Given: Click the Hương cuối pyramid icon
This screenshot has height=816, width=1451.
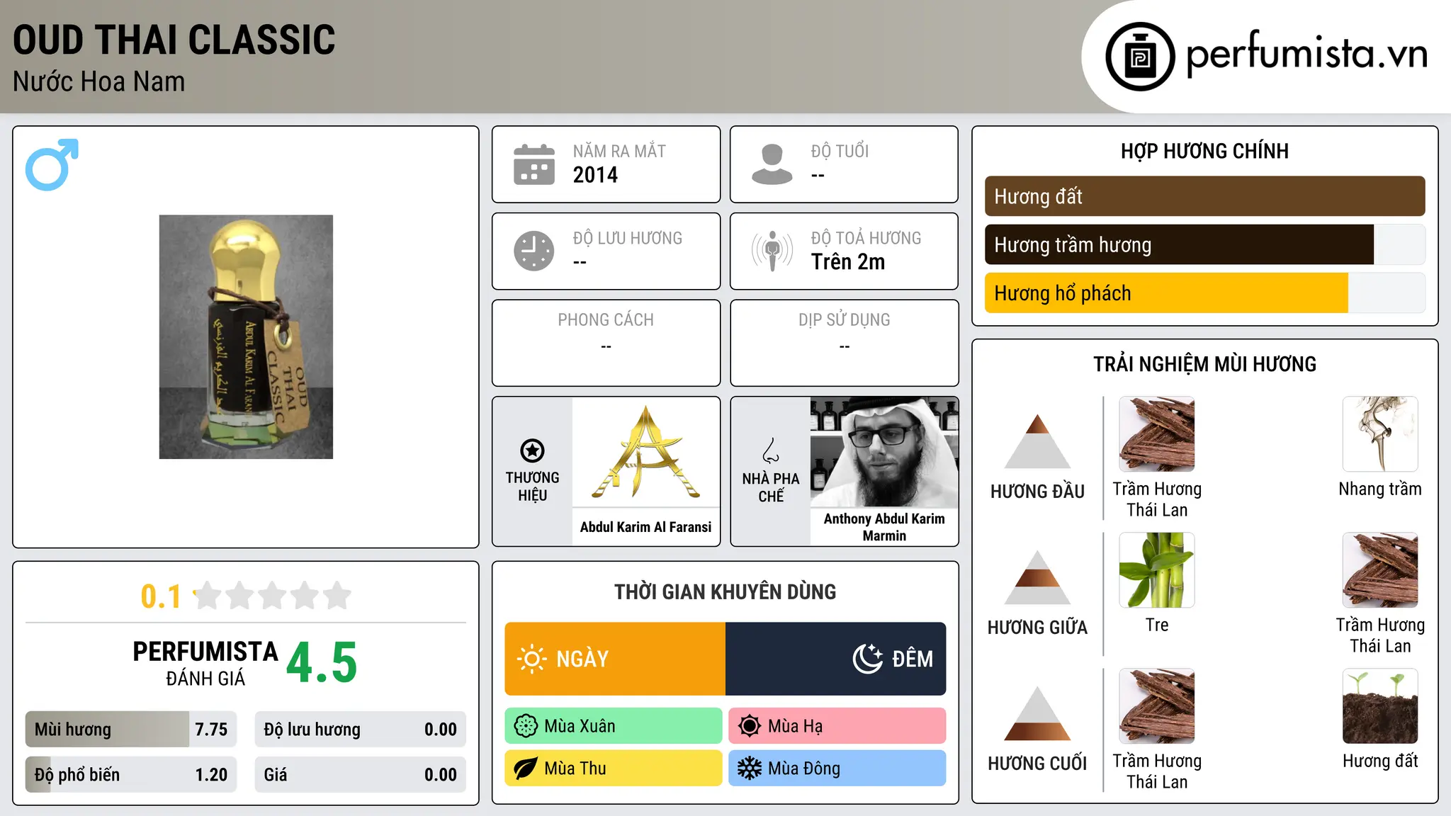Looking at the screenshot, I should click(x=1037, y=713).
